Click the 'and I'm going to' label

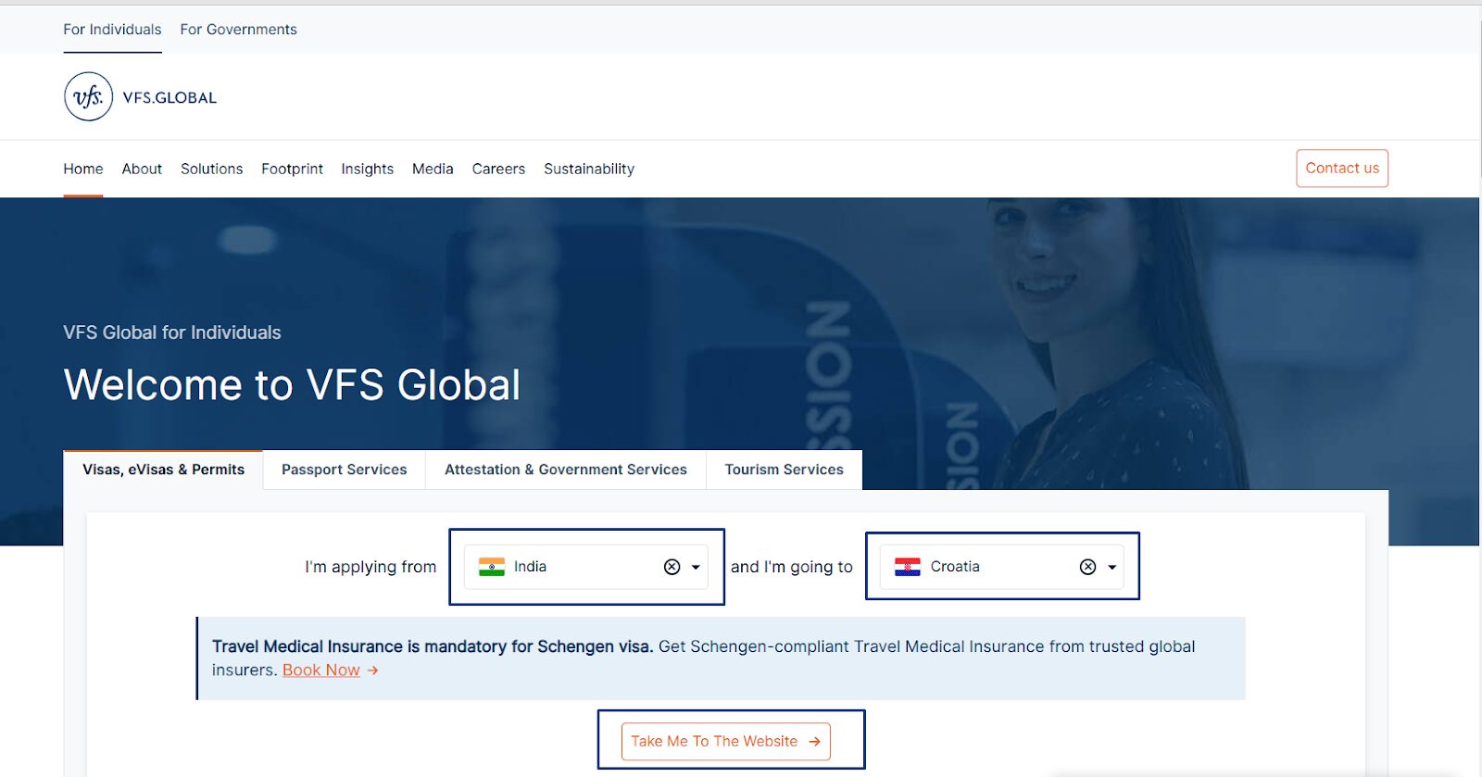coord(792,567)
